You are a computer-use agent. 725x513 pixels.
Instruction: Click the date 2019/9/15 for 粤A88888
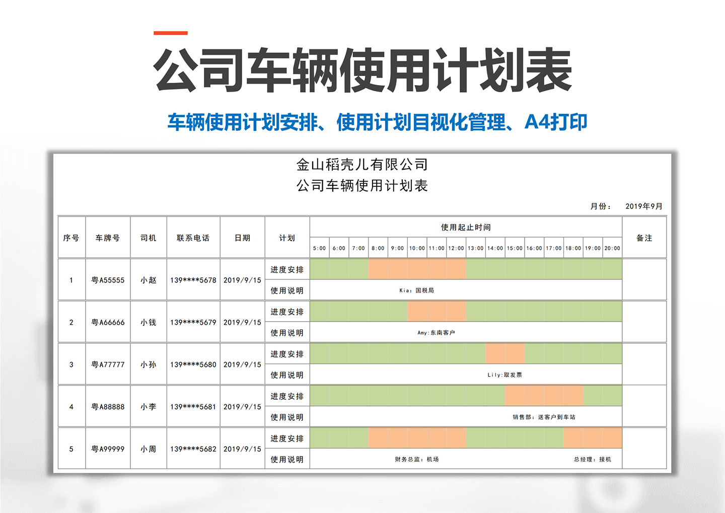click(x=242, y=407)
